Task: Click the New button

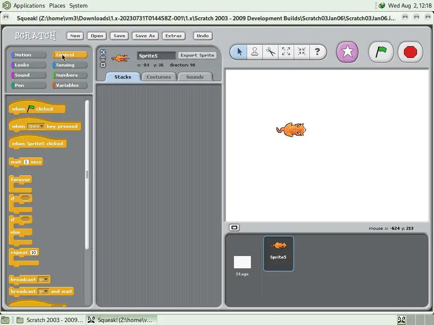Action: (75, 36)
